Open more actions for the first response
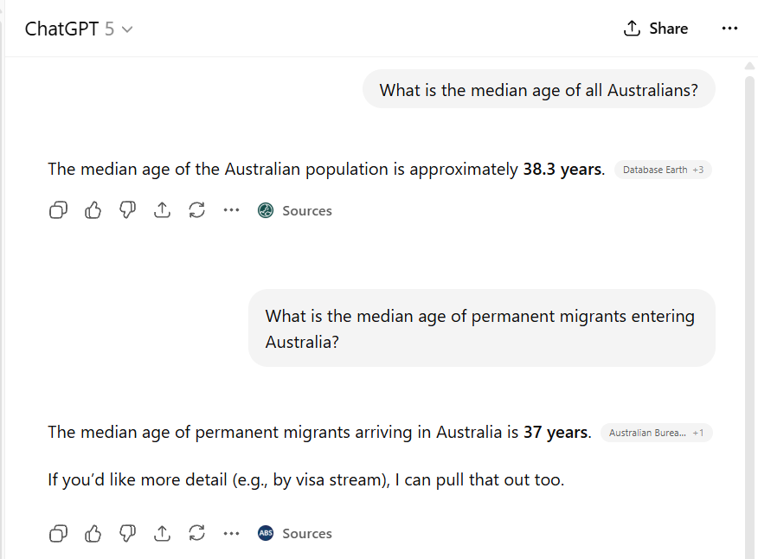Screen dimensions: 758x559 [x=231, y=210]
